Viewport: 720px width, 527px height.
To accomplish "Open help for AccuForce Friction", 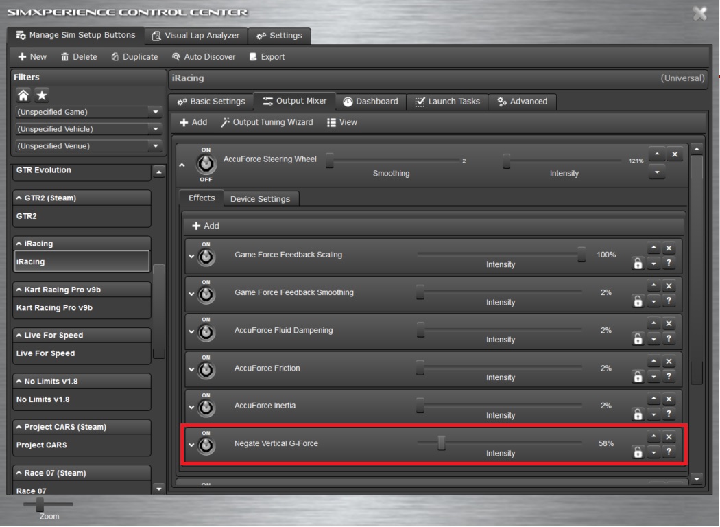I will [669, 376].
